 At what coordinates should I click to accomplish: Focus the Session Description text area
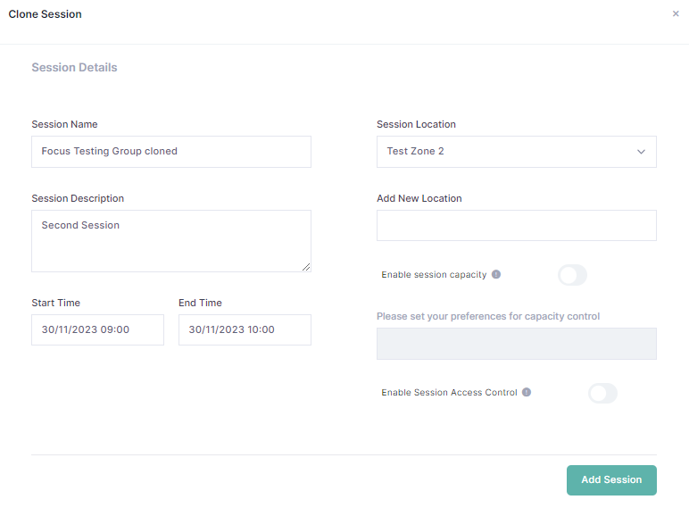[x=170, y=241]
